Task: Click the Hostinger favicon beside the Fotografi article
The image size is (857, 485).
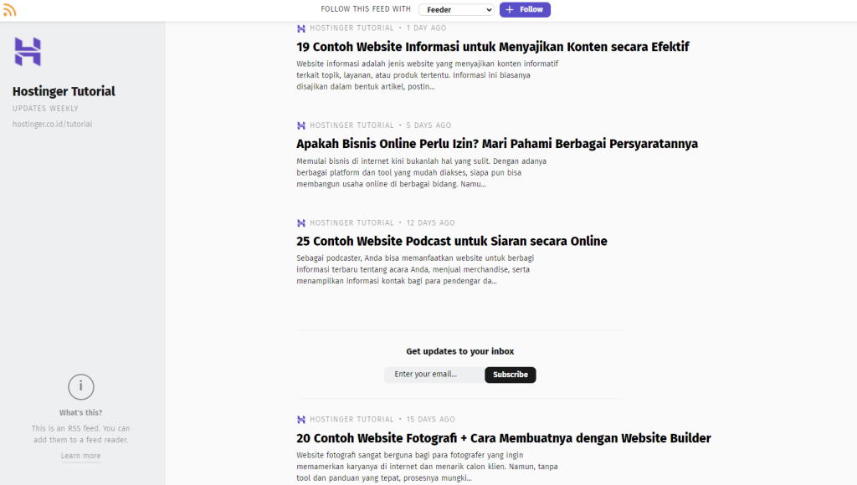Action: coord(300,419)
